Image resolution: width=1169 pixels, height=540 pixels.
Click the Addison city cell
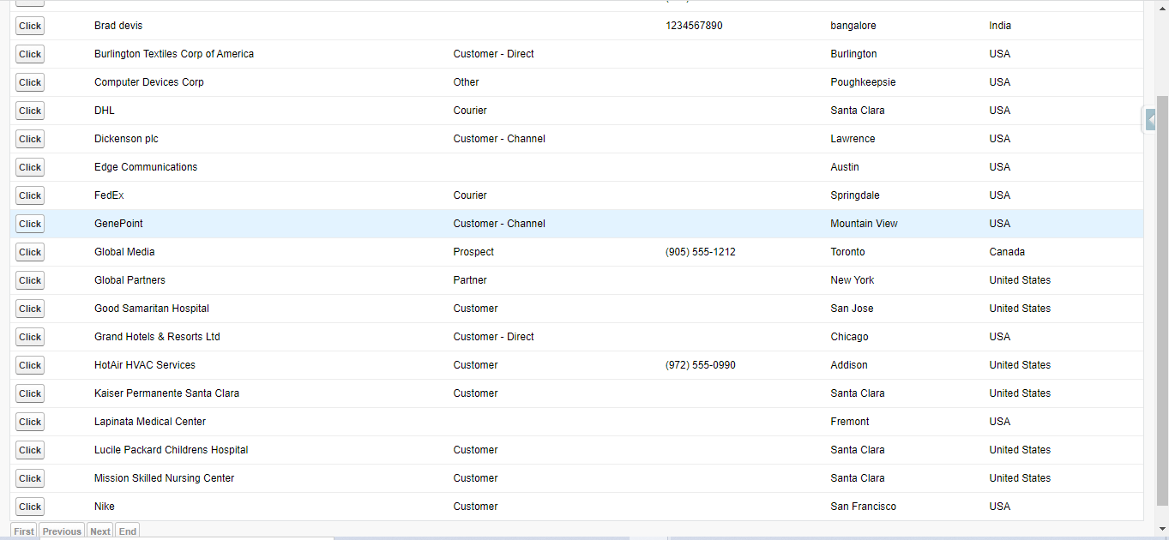(x=849, y=365)
